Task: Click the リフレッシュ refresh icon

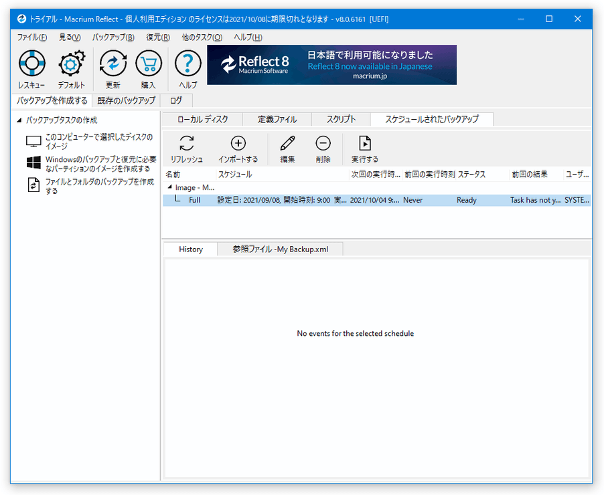Action: pos(187,143)
